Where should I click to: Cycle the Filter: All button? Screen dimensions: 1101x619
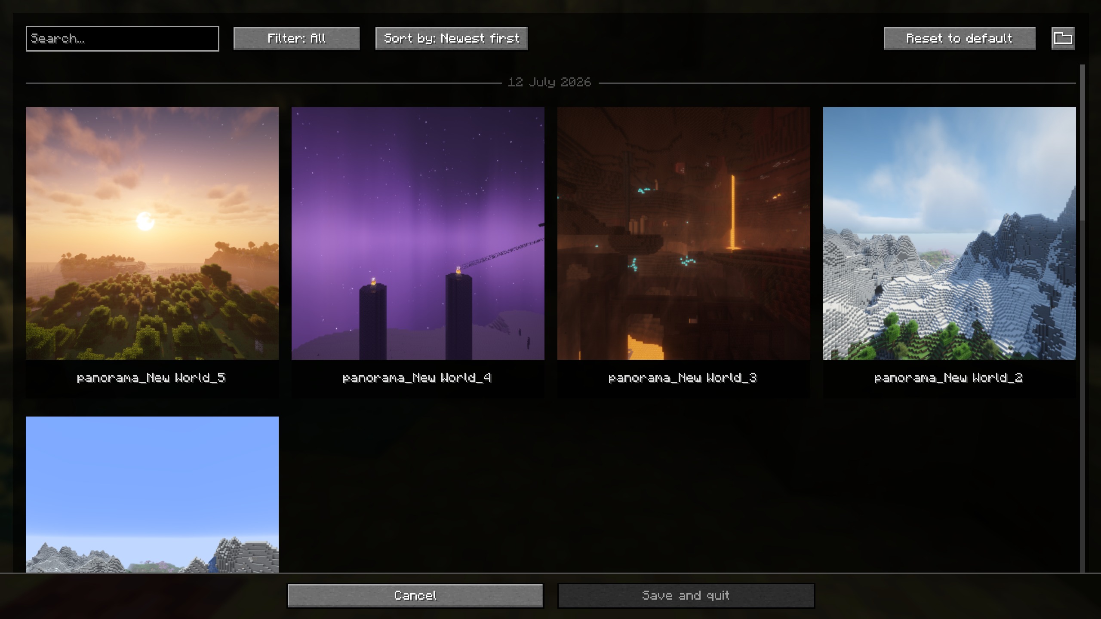click(297, 39)
